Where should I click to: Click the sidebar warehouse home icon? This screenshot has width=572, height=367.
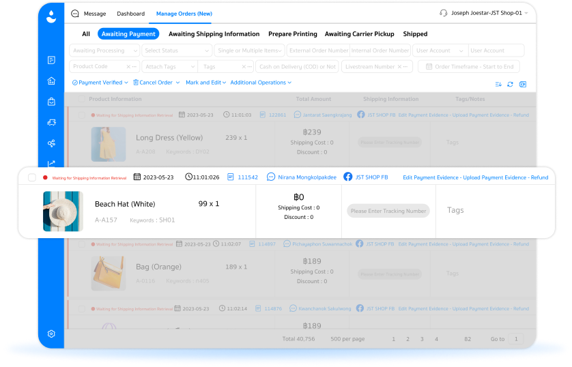coord(51,81)
